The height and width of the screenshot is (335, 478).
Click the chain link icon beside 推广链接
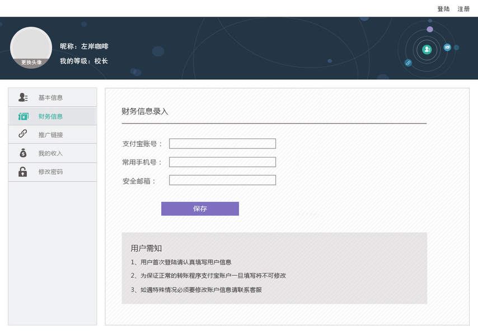point(23,134)
